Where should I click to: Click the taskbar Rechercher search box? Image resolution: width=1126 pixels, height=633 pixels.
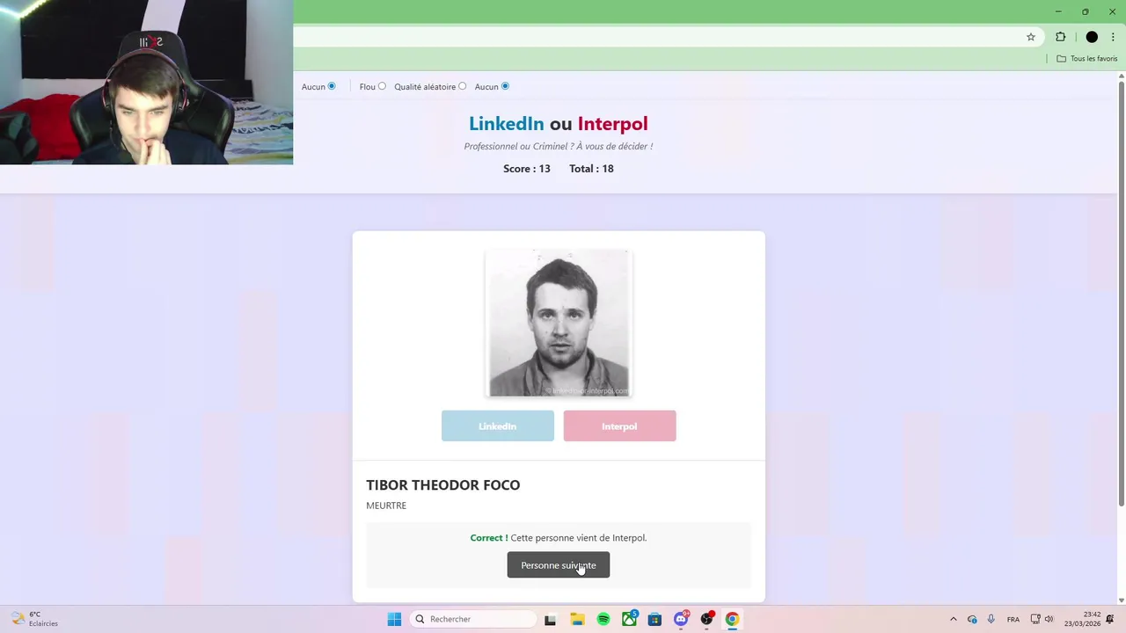(x=473, y=619)
